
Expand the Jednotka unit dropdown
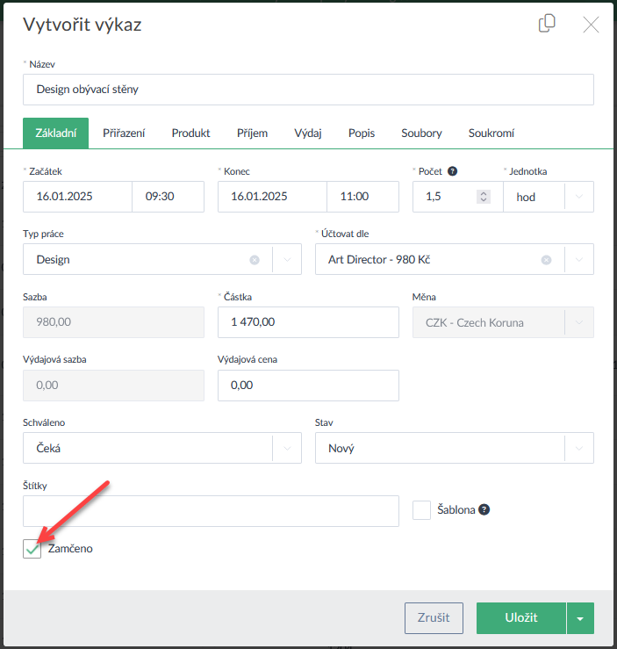pyautogui.click(x=578, y=197)
